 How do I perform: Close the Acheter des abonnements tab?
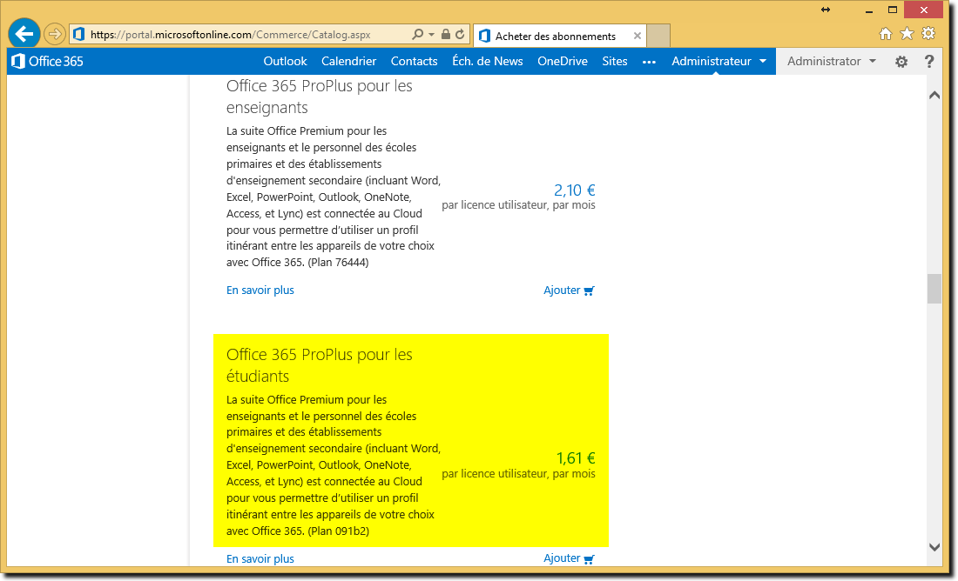coord(638,36)
